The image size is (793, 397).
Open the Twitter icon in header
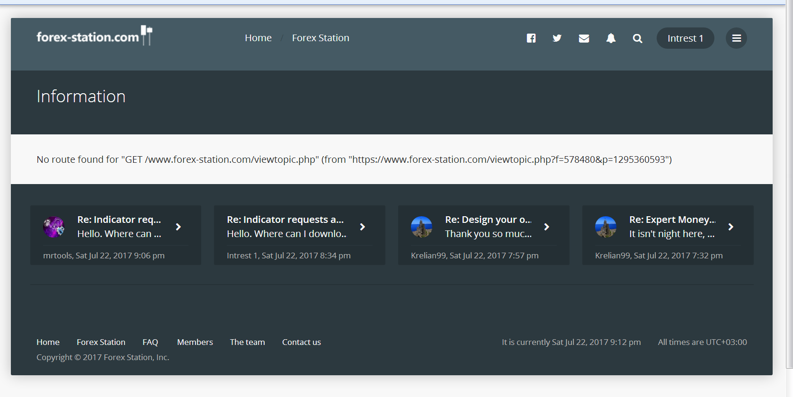pos(557,38)
